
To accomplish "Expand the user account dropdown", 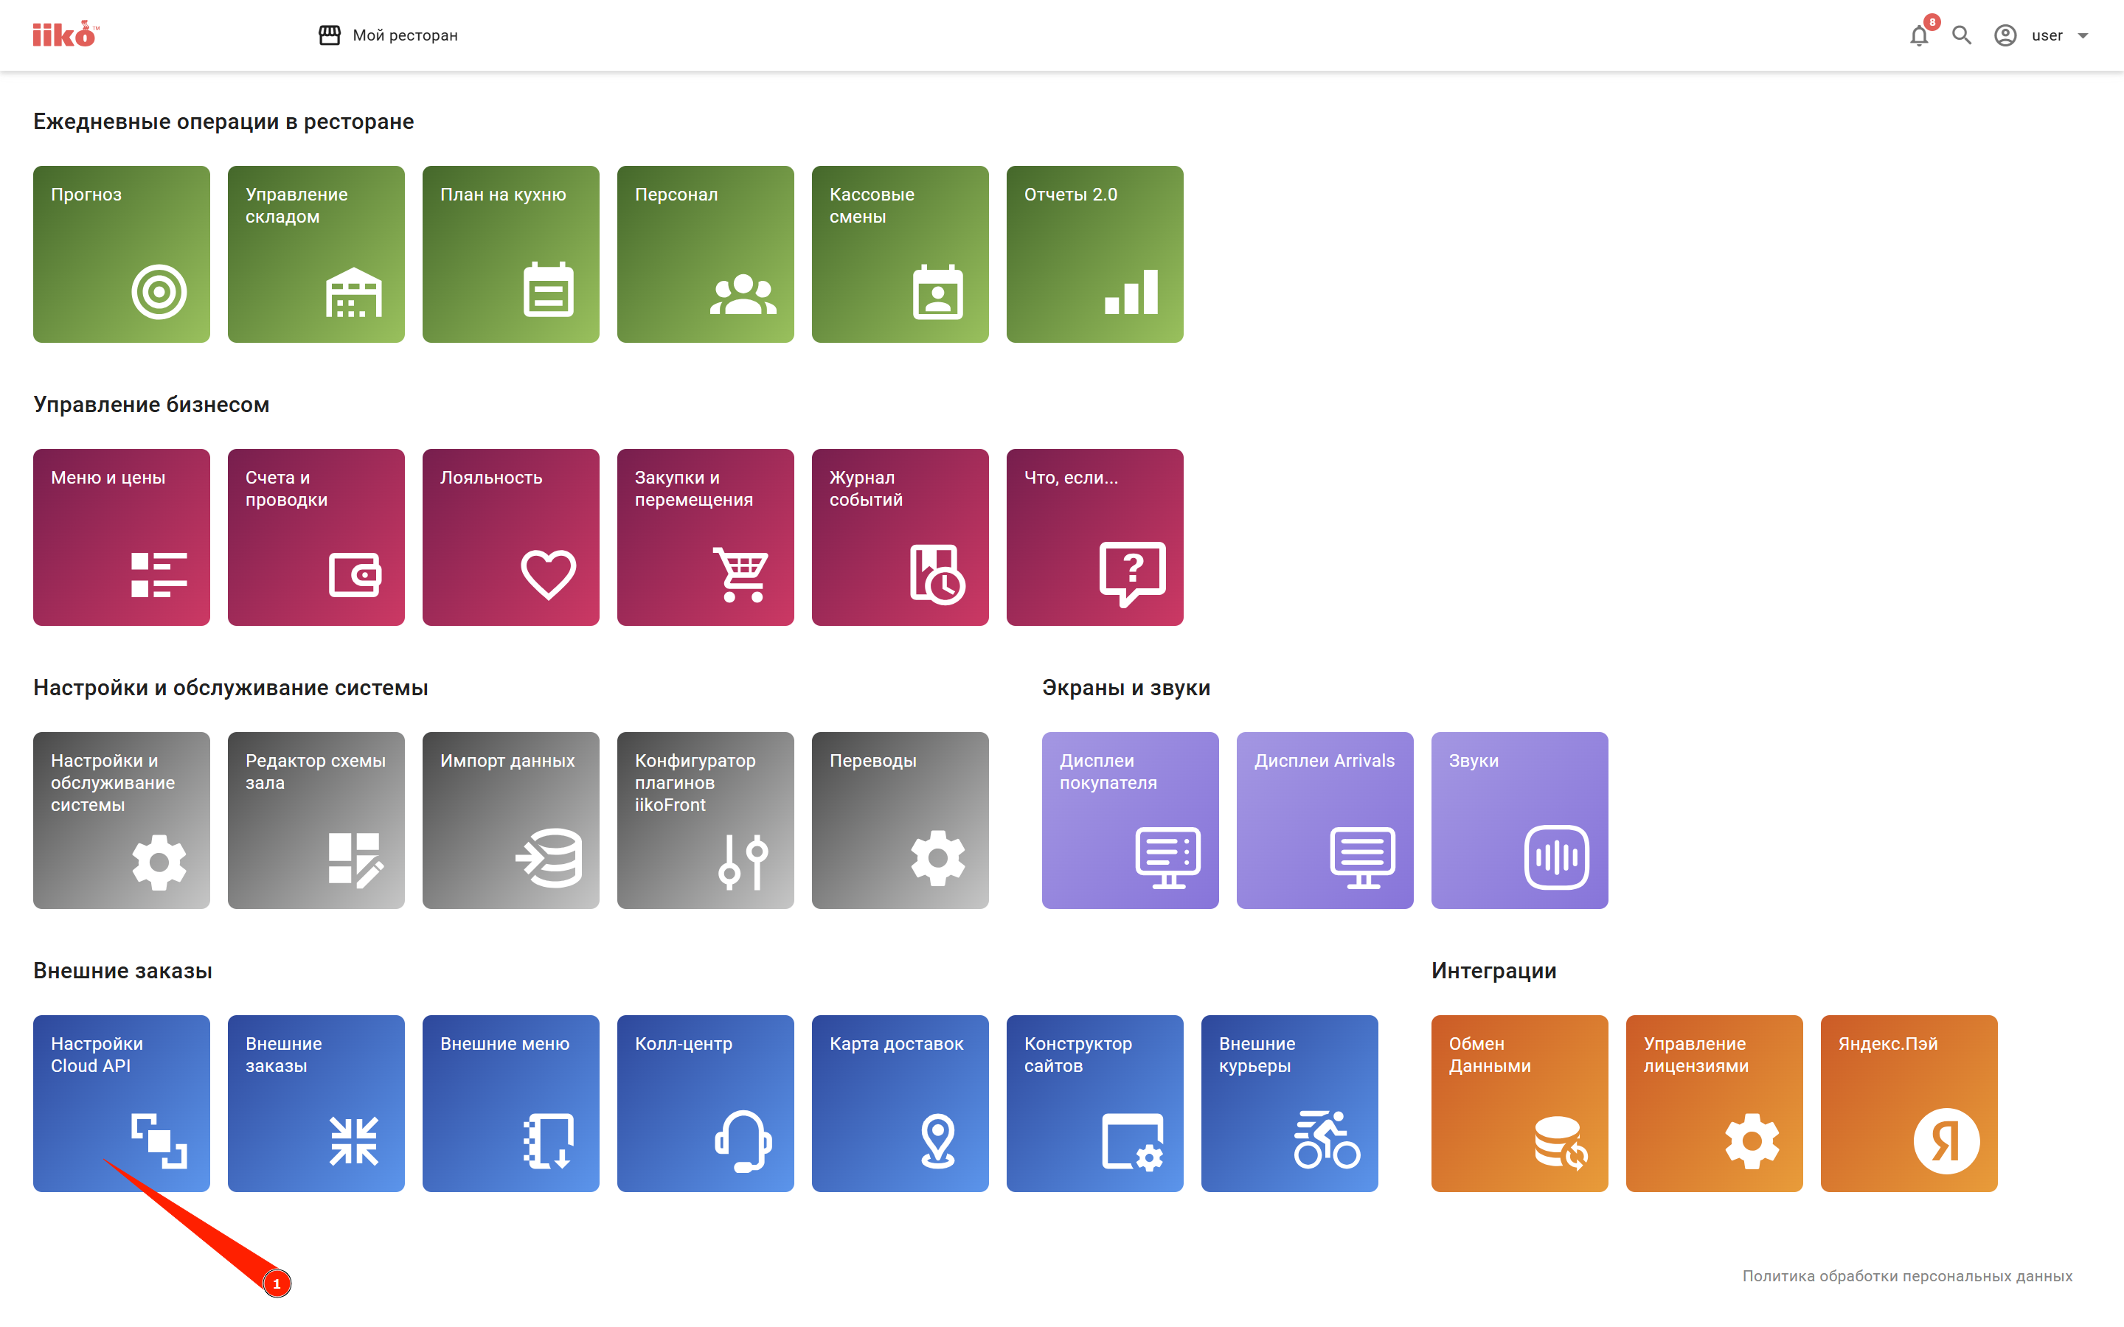I will [x=2083, y=36].
